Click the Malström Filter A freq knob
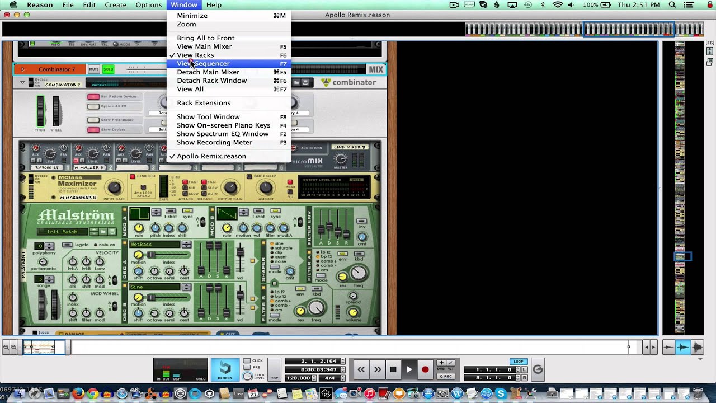The image size is (716, 403). tap(359, 273)
